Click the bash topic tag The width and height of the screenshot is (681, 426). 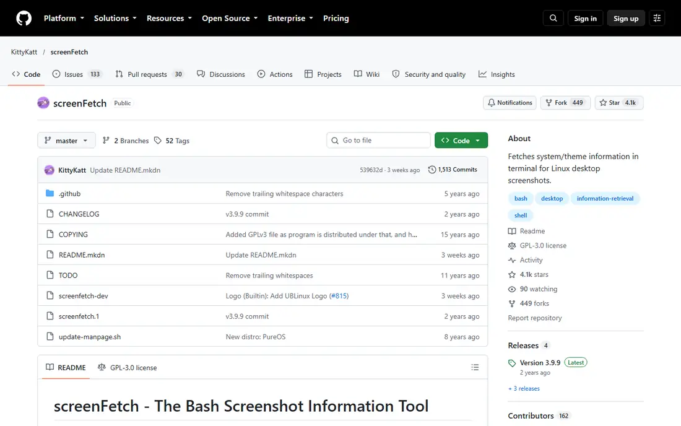click(x=521, y=199)
